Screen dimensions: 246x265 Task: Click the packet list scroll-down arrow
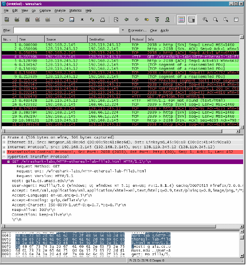coord(242,127)
